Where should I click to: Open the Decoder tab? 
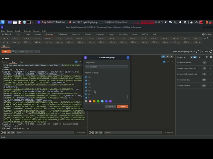pyautogui.click(x=88, y=34)
